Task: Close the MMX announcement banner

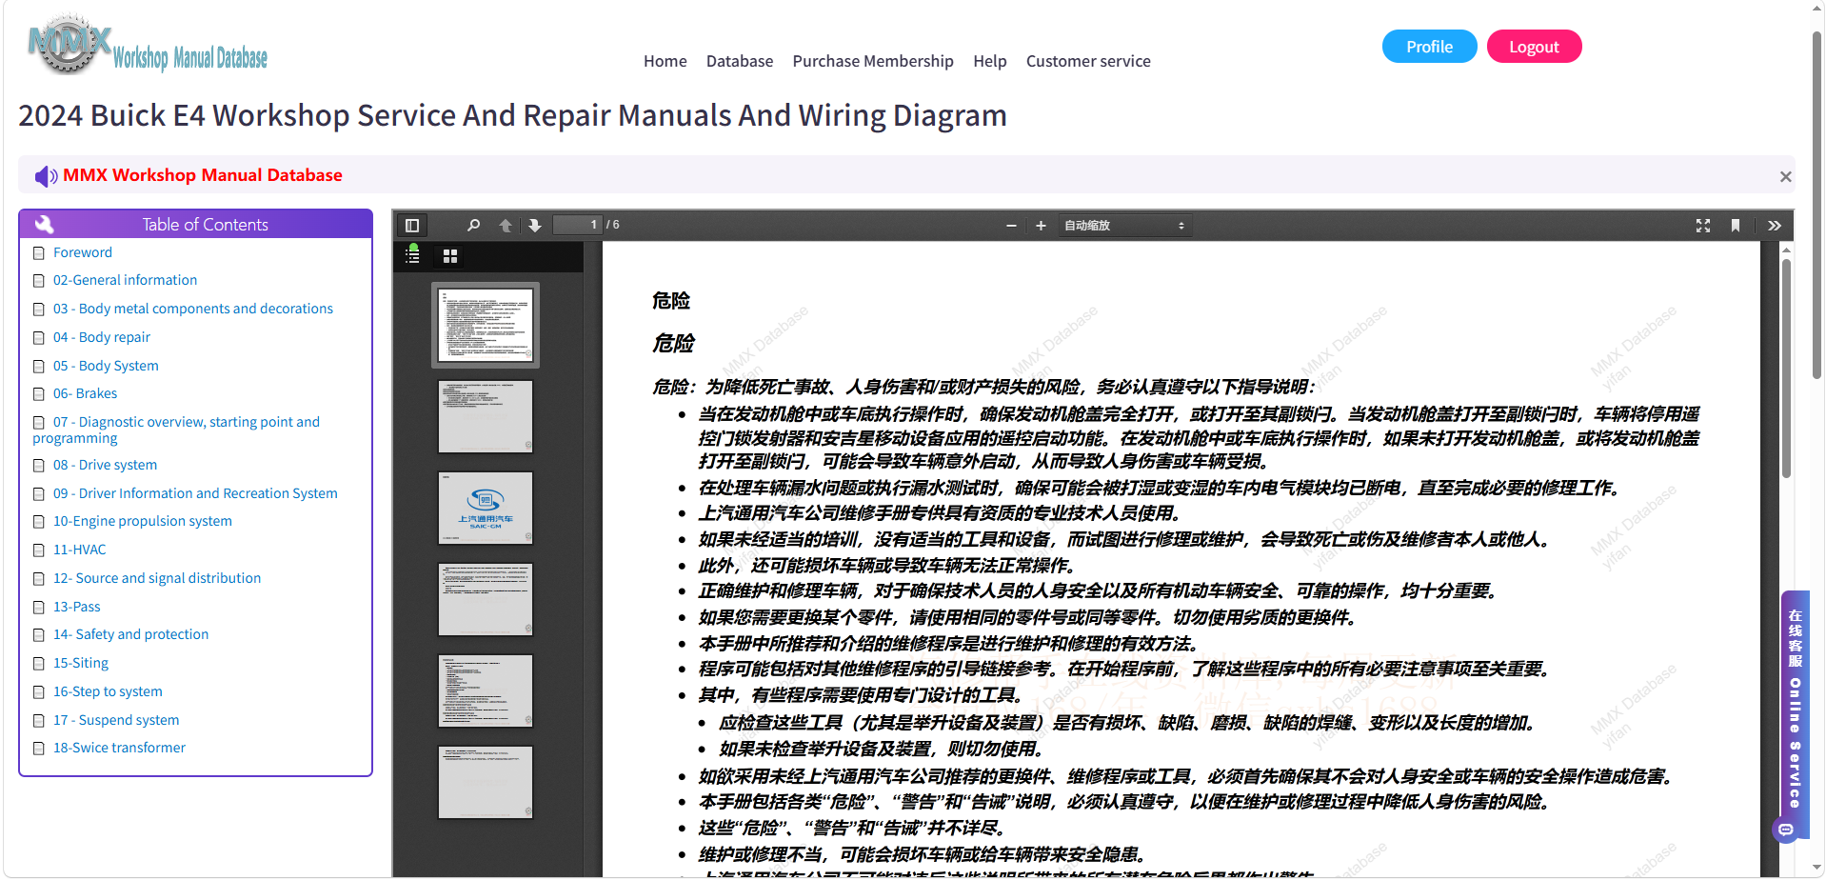Action: tap(1786, 176)
